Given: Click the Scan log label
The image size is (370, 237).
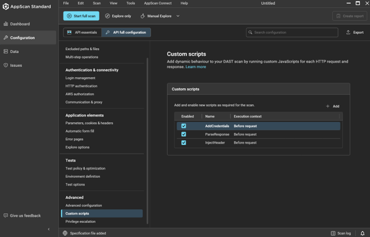Looking at the screenshot, I should pos(344,233).
